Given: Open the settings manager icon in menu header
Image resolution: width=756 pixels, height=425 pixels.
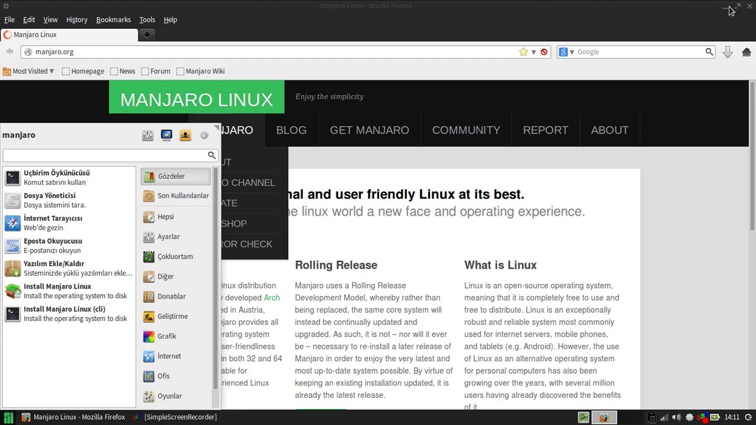Looking at the screenshot, I should tap(148, 136).
